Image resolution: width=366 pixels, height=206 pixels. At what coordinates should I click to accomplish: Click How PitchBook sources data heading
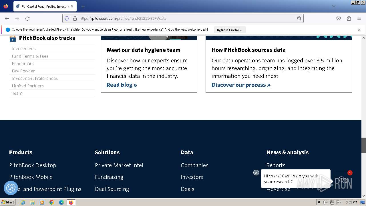pos(248,50)
